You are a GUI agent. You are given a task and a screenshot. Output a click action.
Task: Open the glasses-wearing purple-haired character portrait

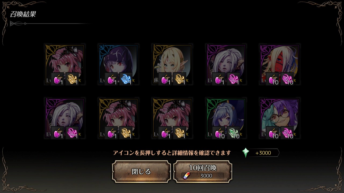click(x=280, y=118)
